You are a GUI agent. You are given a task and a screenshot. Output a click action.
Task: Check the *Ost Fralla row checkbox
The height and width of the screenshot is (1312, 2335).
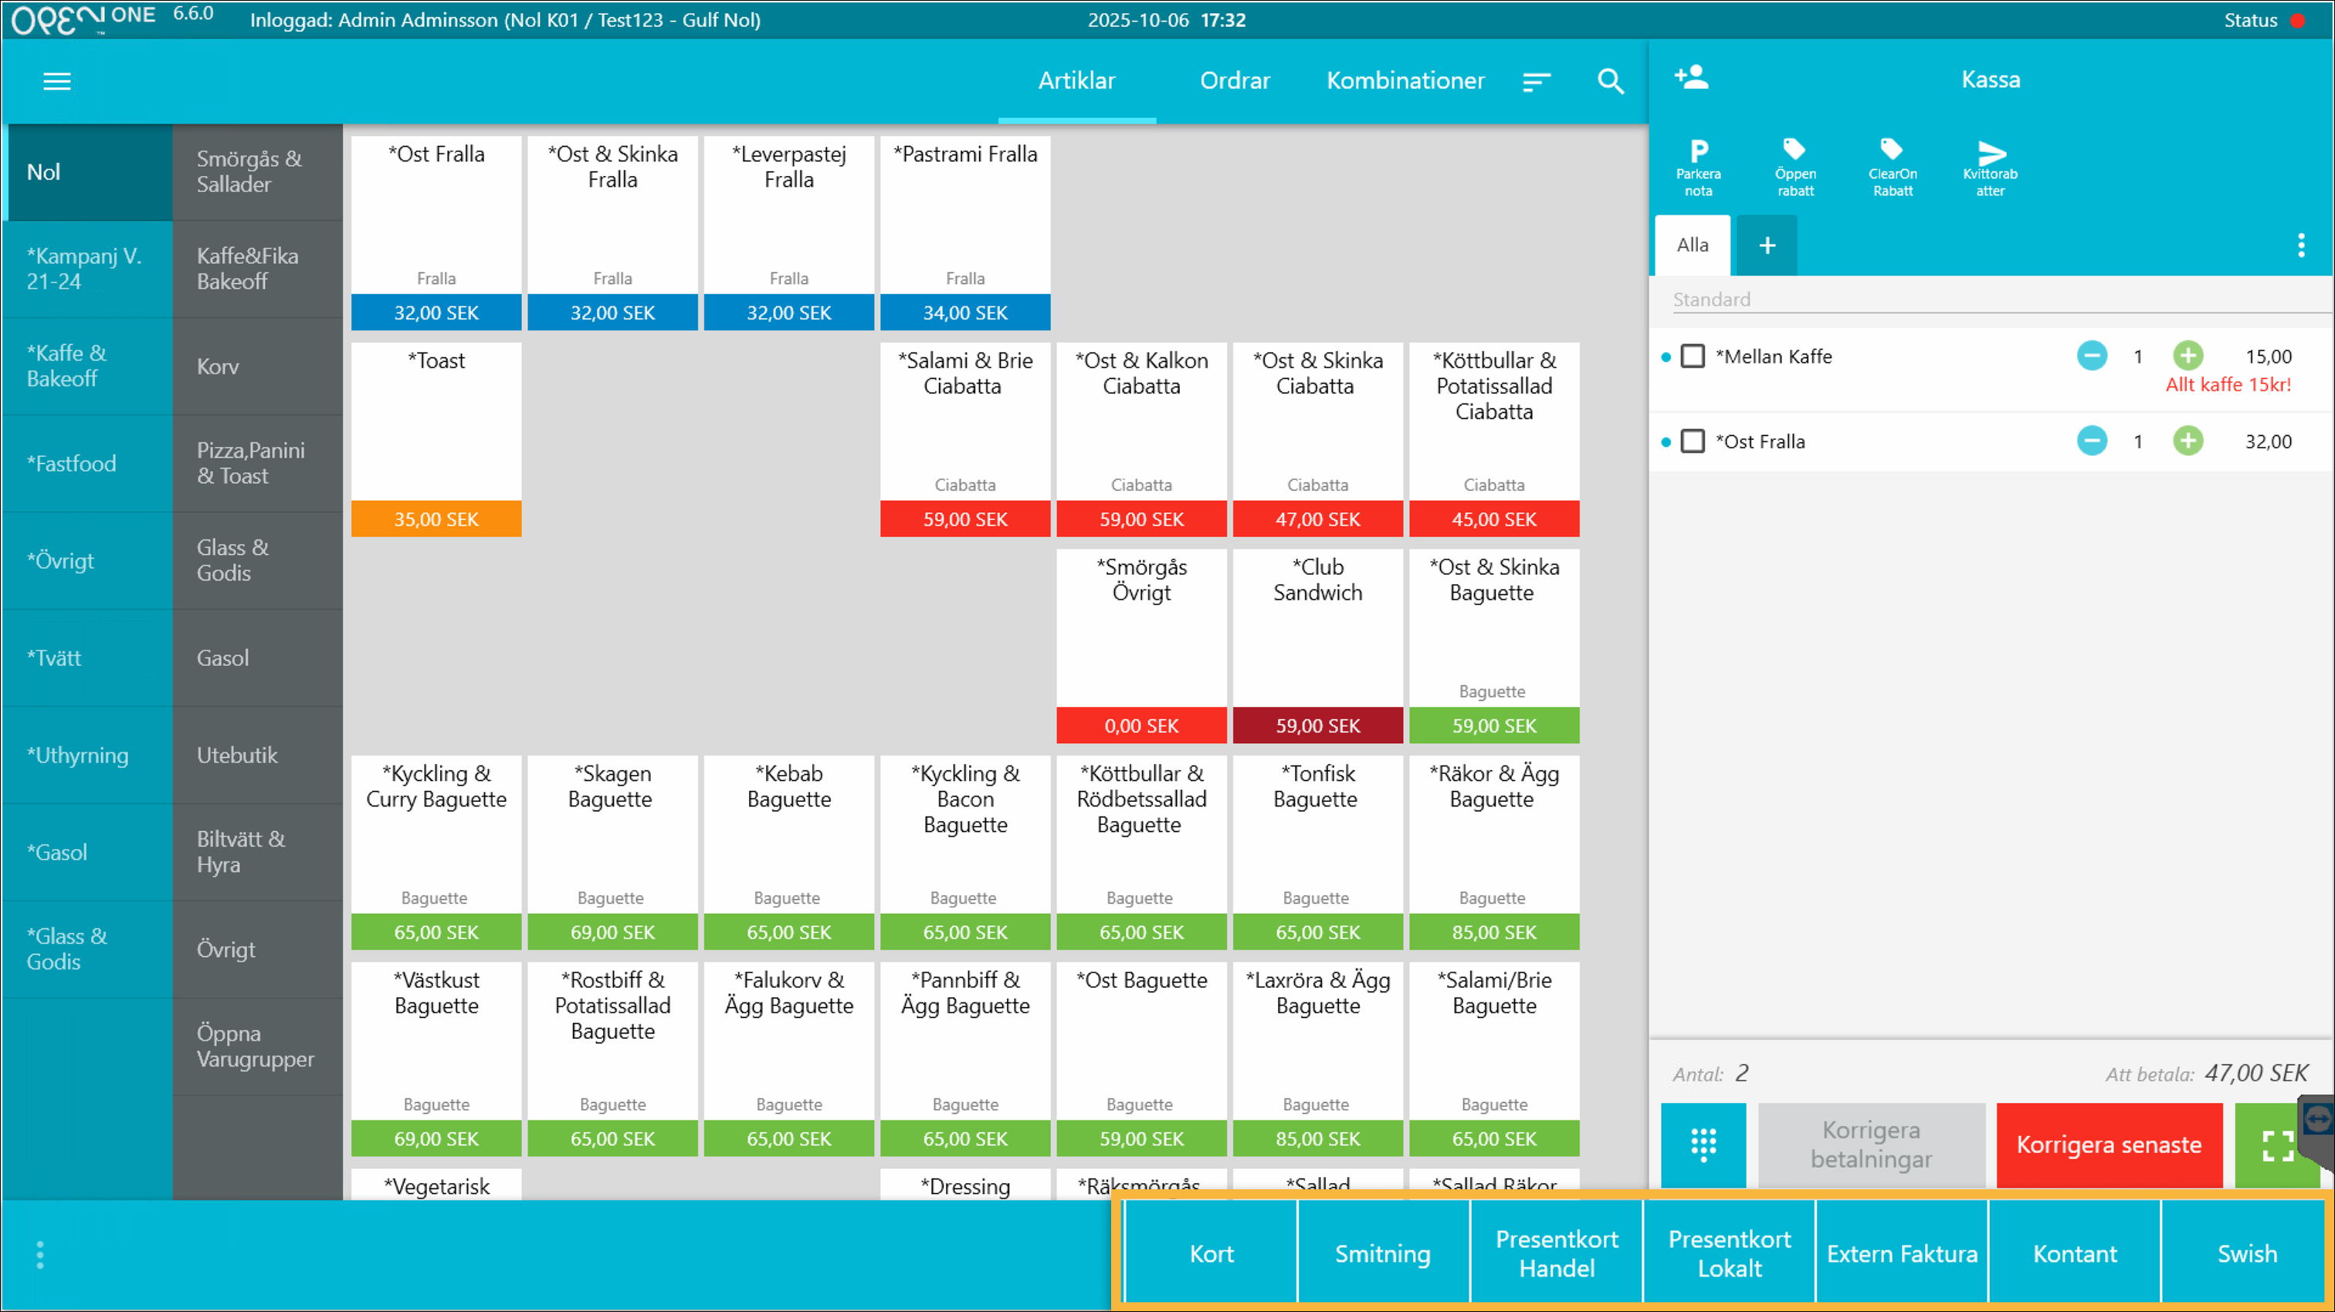click(x=1693, y=441)
